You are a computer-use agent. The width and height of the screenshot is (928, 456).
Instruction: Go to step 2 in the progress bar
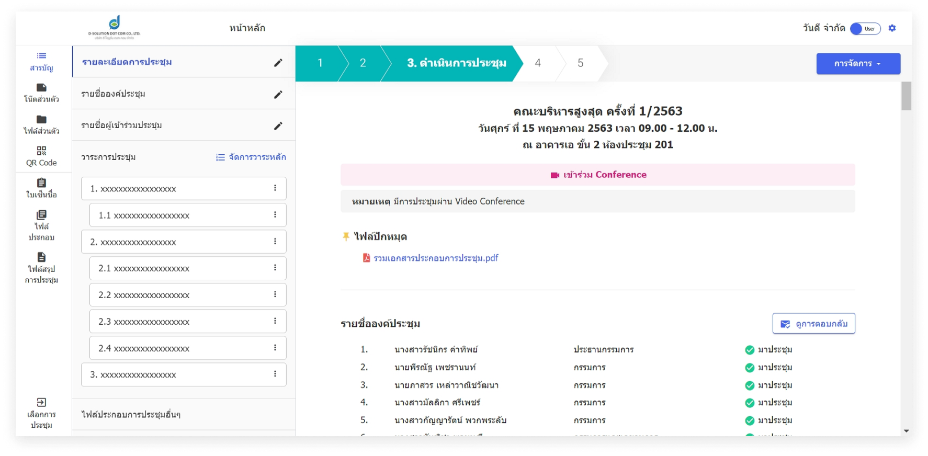(x=363, y=63)
